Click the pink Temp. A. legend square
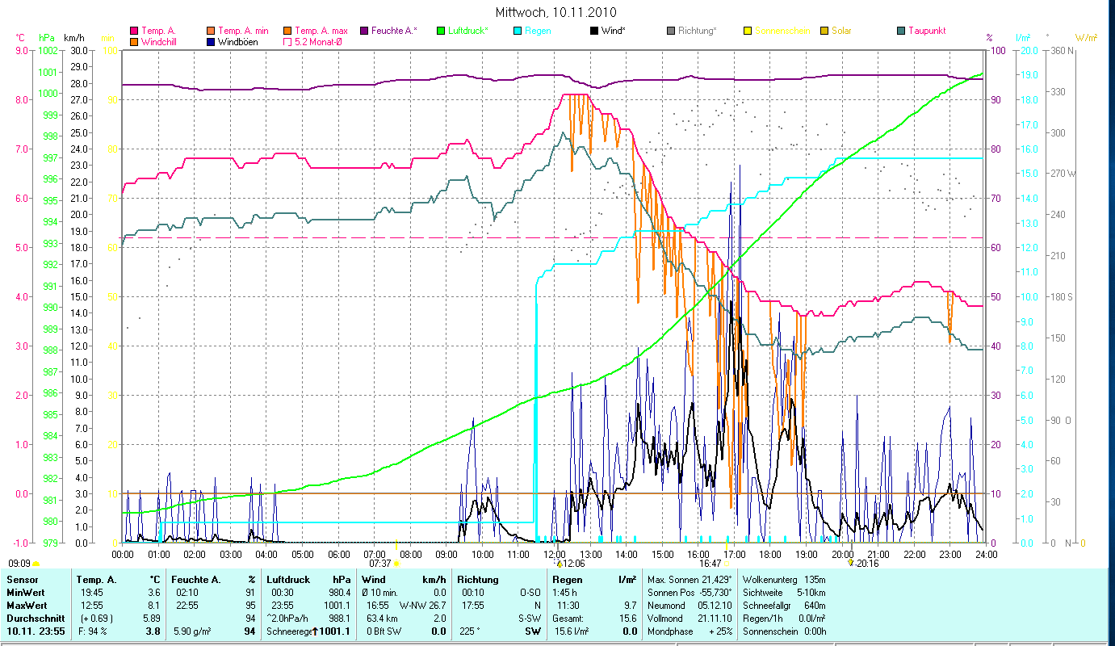 133,31
